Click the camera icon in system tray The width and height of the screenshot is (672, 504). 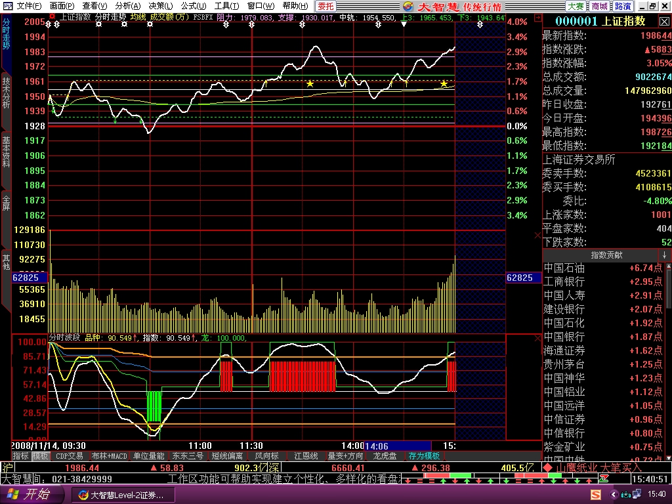point(626,495)
